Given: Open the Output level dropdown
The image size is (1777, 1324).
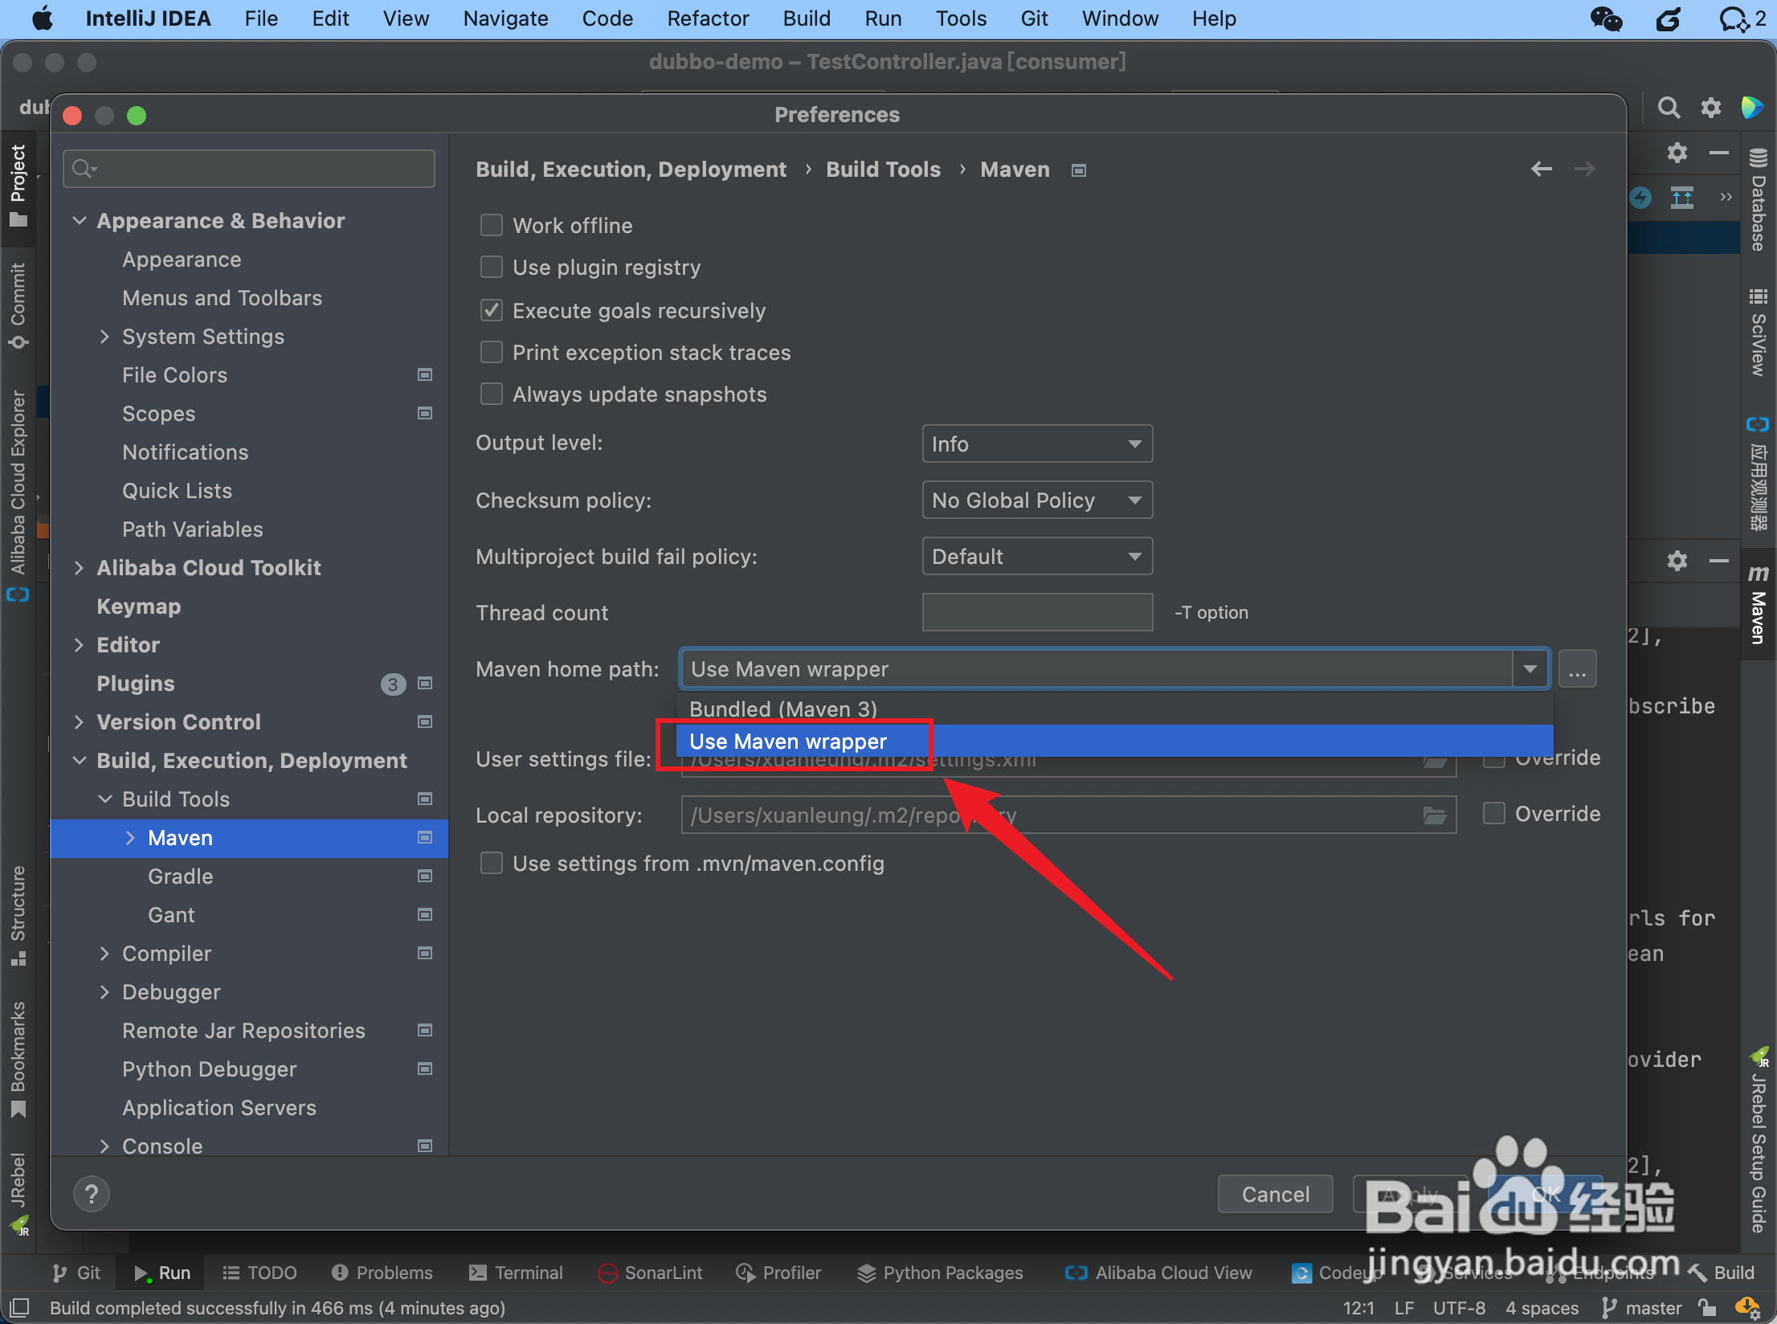Looking at the screenshot, I should click(1037, 443).
